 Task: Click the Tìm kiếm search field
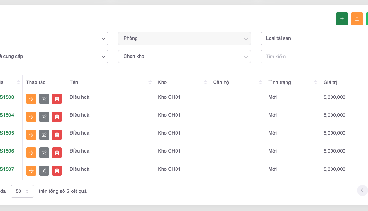click(x=315, y=57)
